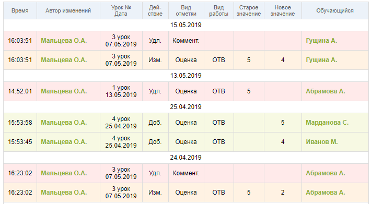Open Абрамова А. in 16:23:02 Изм. row
The width and height of the screenshot is (372, 204).
pos(326,193)
